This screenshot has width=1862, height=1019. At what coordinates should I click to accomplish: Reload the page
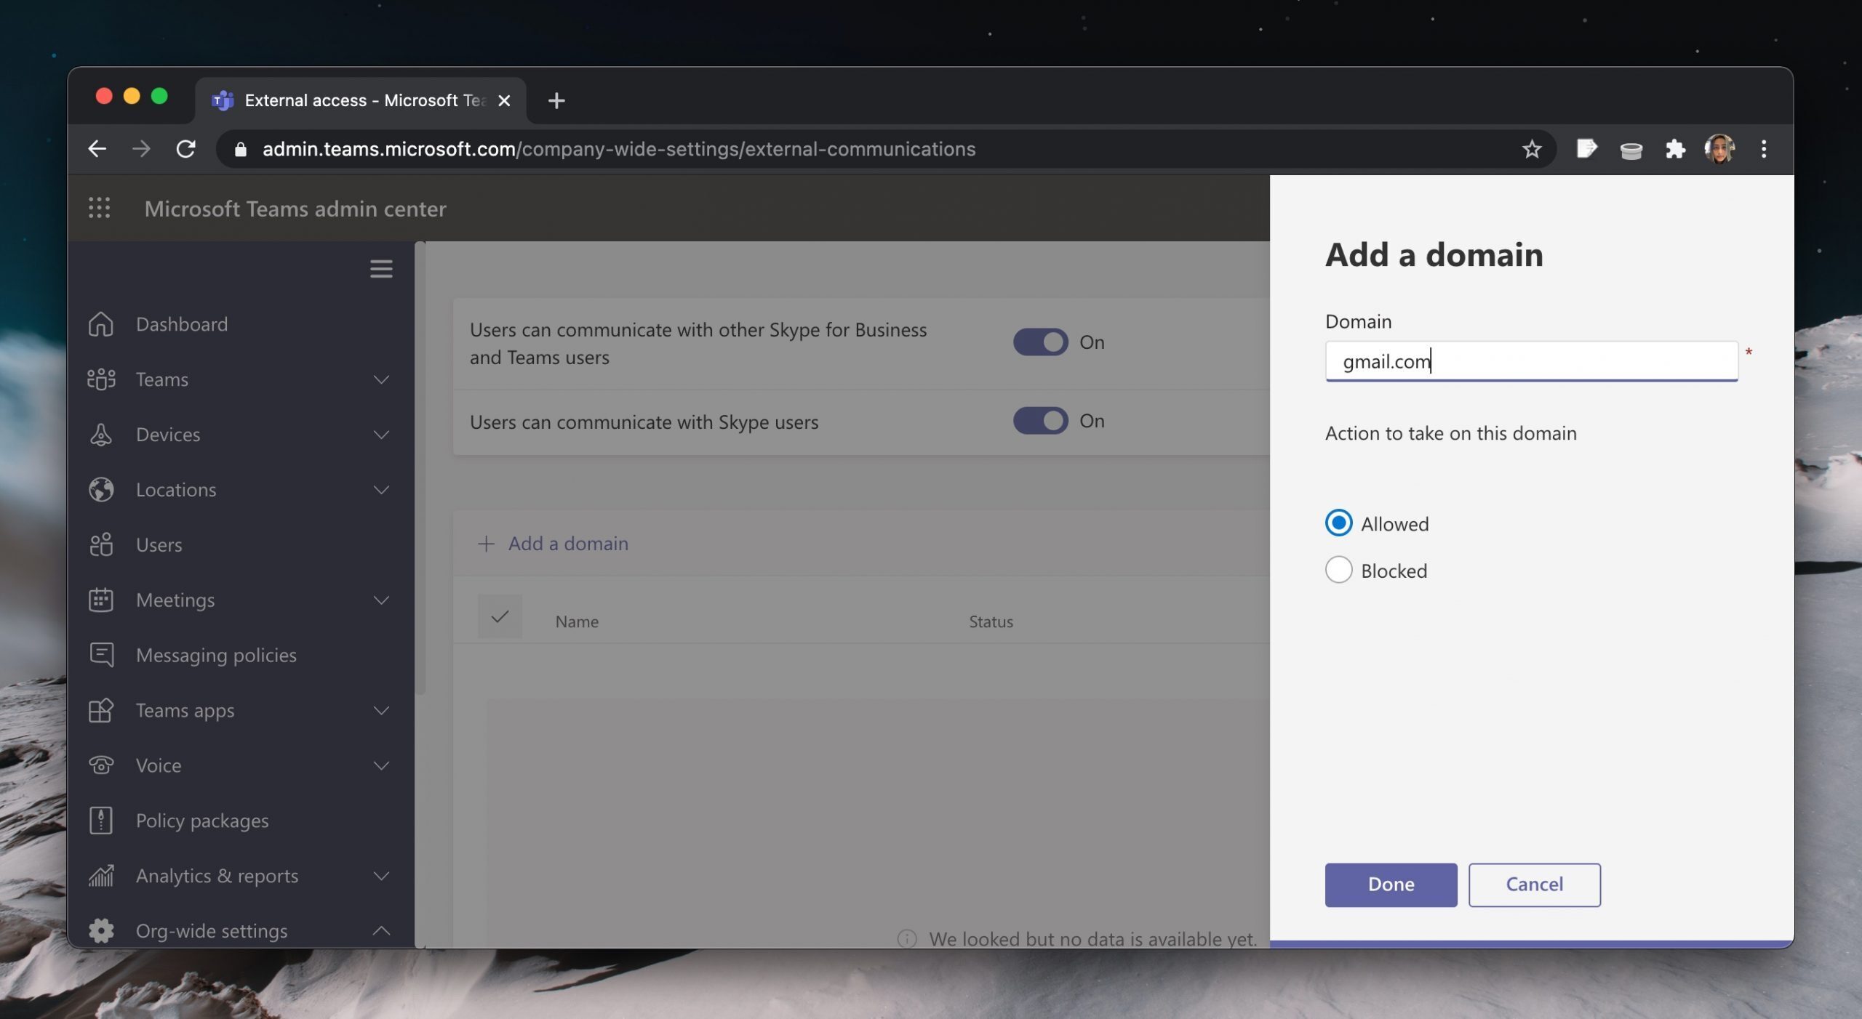pos(186,149)
